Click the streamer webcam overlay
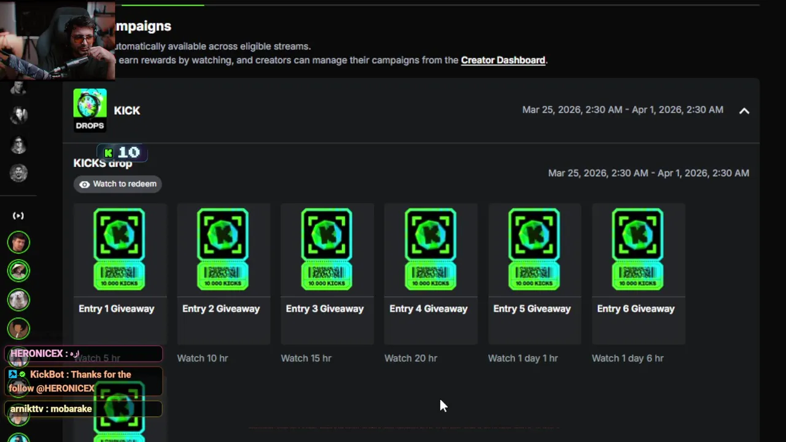Screen dimensions: 786x442 coord(57,40)
